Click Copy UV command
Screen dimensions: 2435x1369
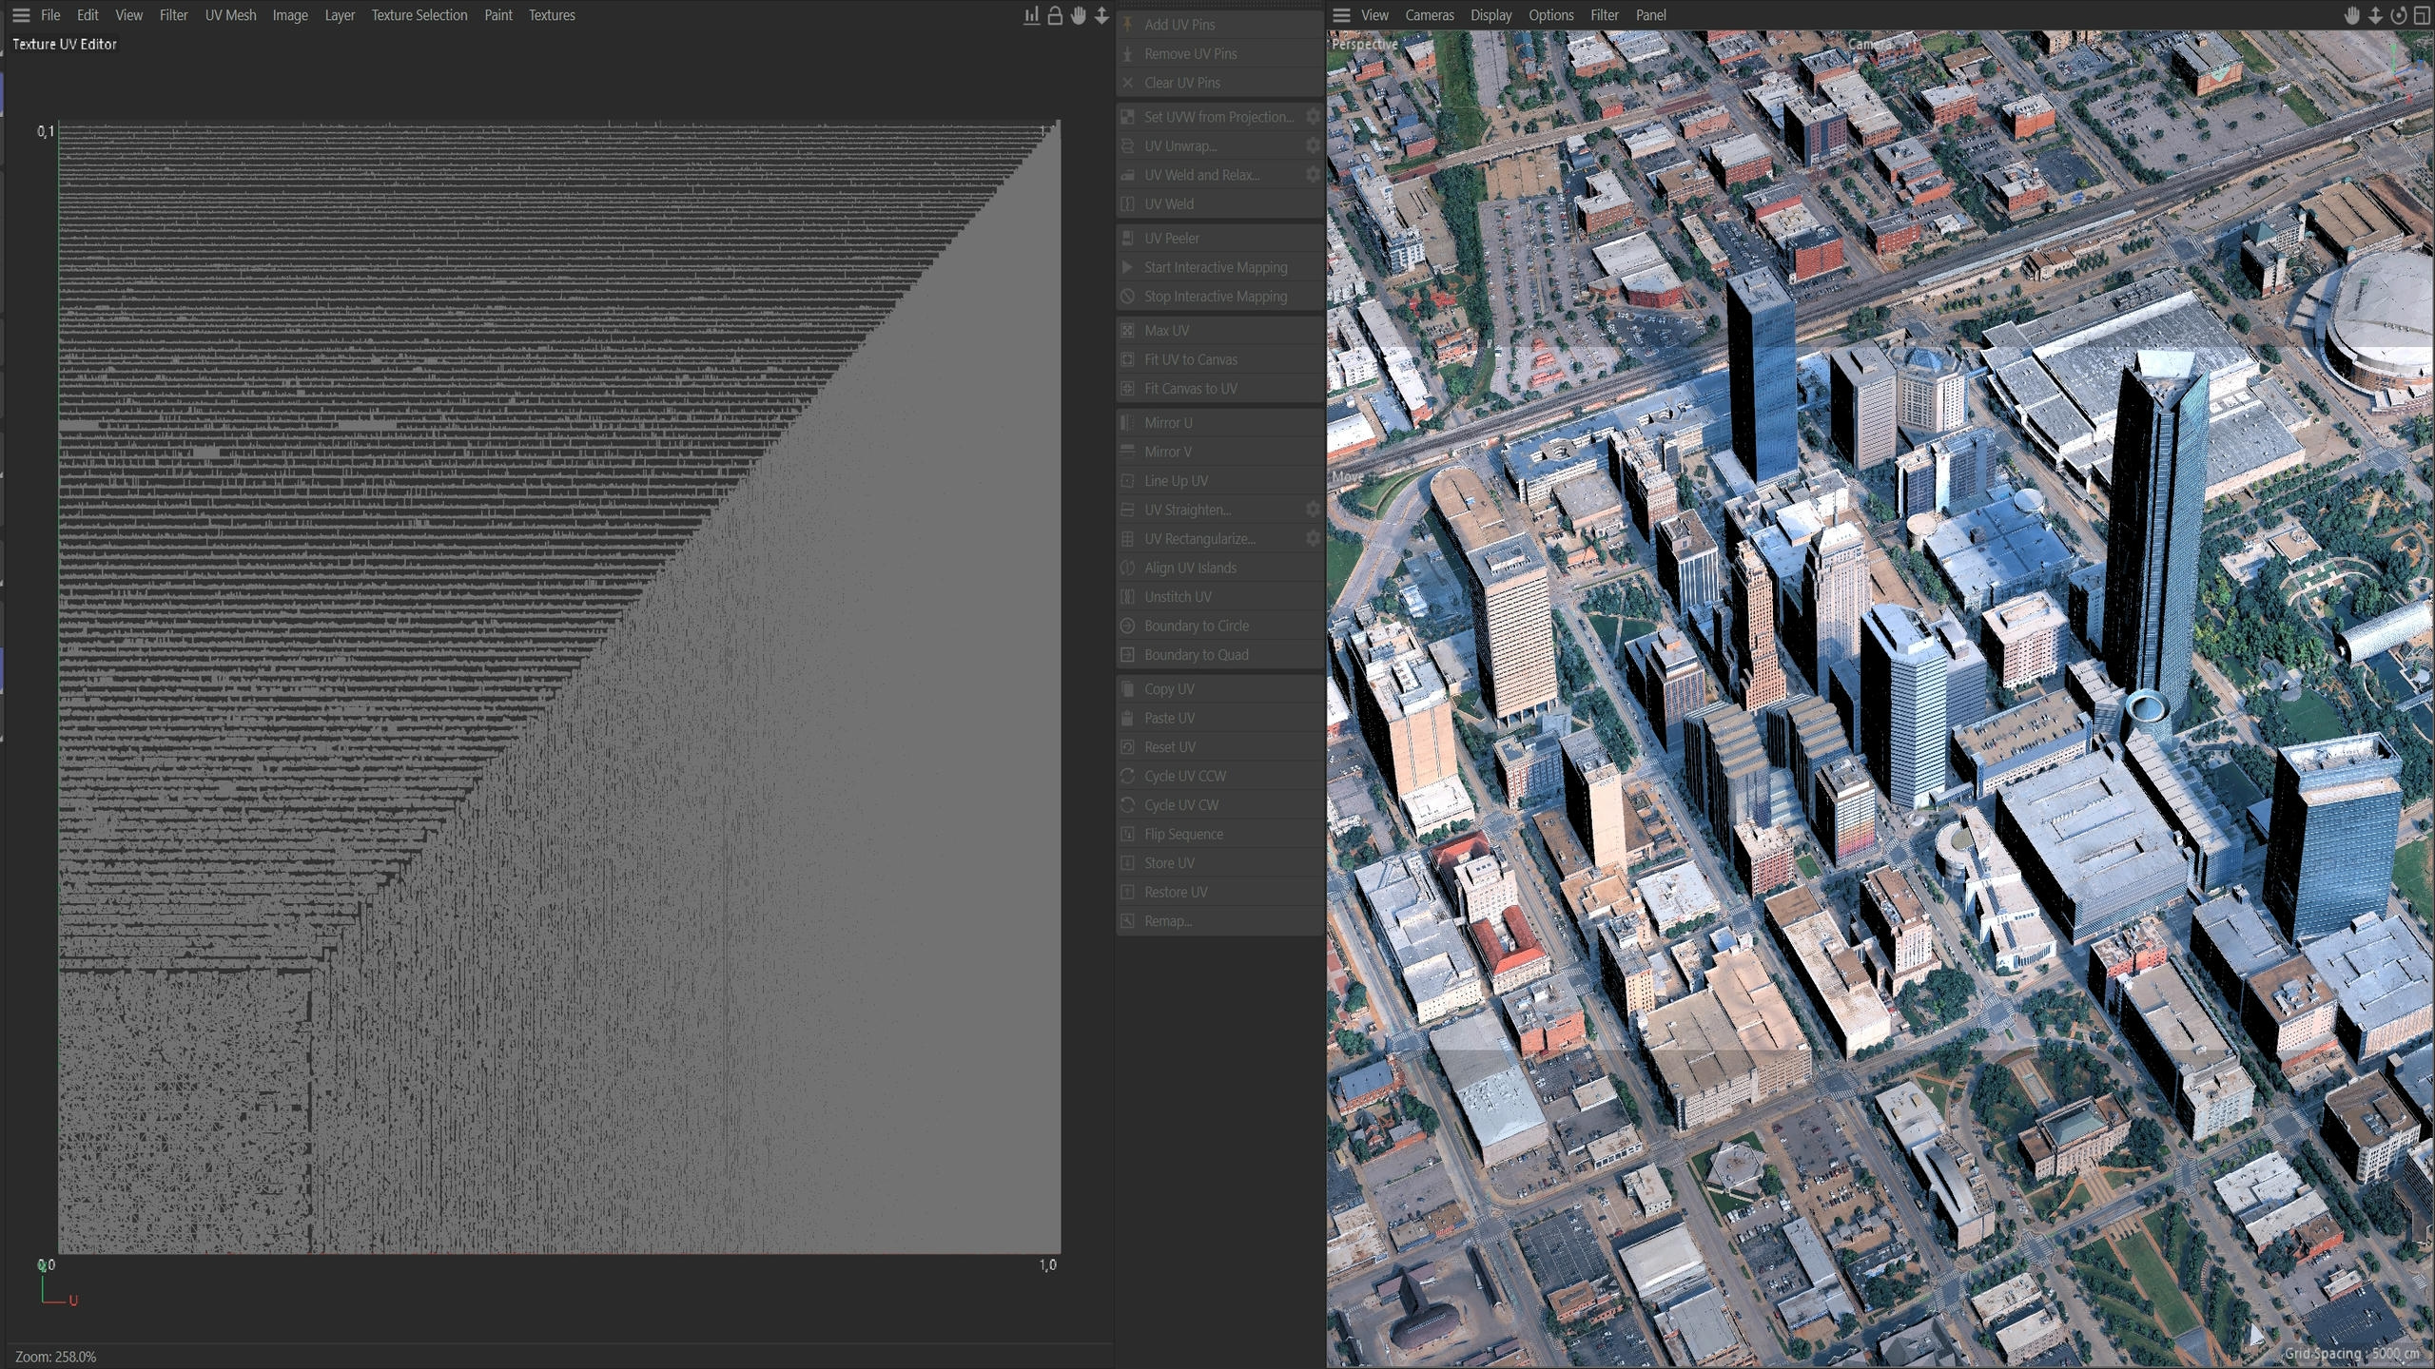point(1218,689)
